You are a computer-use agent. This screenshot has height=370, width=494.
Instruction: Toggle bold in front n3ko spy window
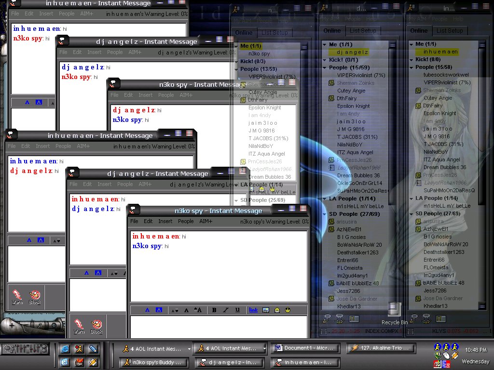point(214,310)
